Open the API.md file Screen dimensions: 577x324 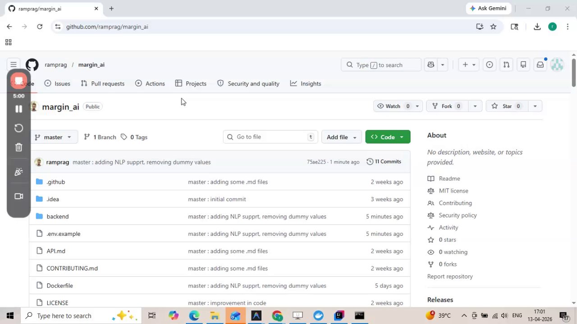point(56,251)
